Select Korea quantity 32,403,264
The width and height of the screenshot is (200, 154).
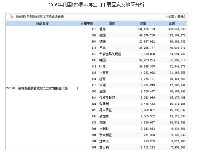pos(147,60)
